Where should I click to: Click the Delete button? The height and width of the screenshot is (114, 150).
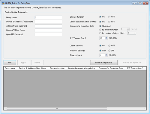point(37,63)
